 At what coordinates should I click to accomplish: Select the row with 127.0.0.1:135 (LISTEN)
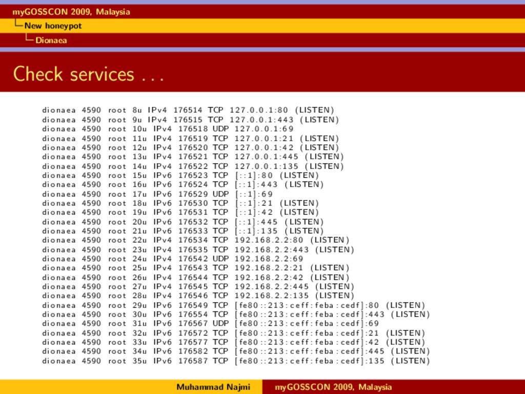[x=193, y=166]
